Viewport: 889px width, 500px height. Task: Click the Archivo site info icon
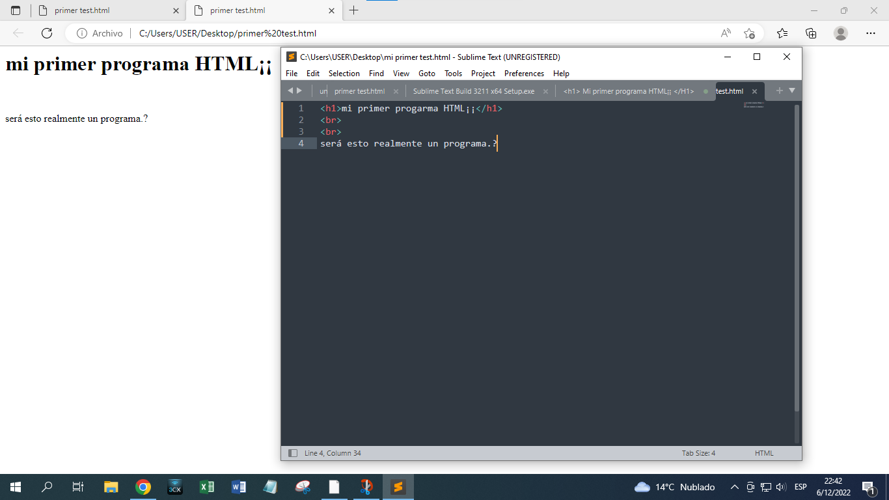pos(82,33)
